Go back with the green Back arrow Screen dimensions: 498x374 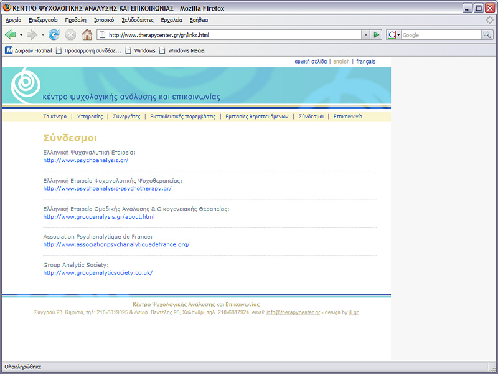(x=11, y=35)
